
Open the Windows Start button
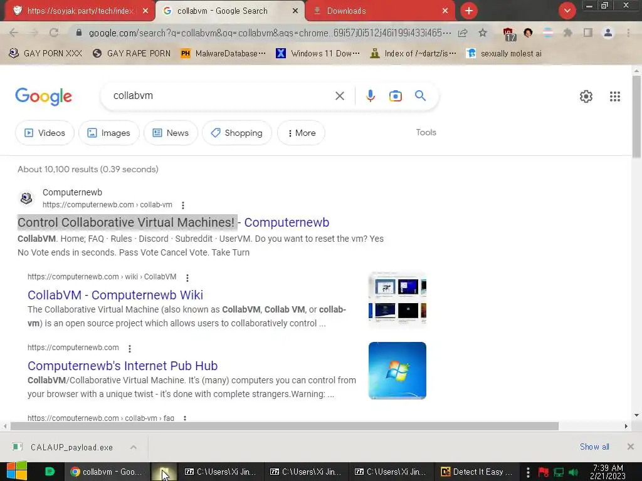[16, 471]
